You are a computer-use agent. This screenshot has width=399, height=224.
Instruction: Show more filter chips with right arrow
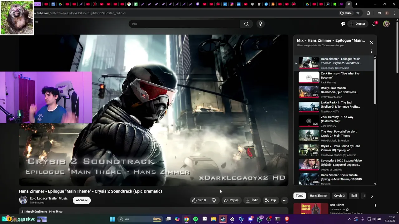pyautogui.click(x=372, y=196)
